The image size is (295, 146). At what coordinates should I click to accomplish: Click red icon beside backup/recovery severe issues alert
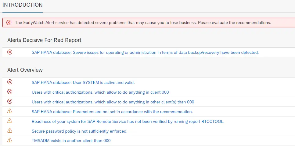click(10, 52)
